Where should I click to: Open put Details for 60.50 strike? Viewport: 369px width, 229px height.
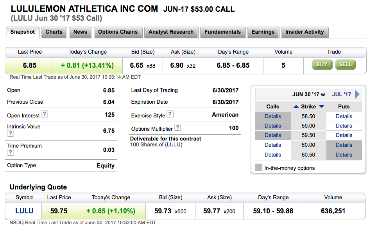coord(344,155)
